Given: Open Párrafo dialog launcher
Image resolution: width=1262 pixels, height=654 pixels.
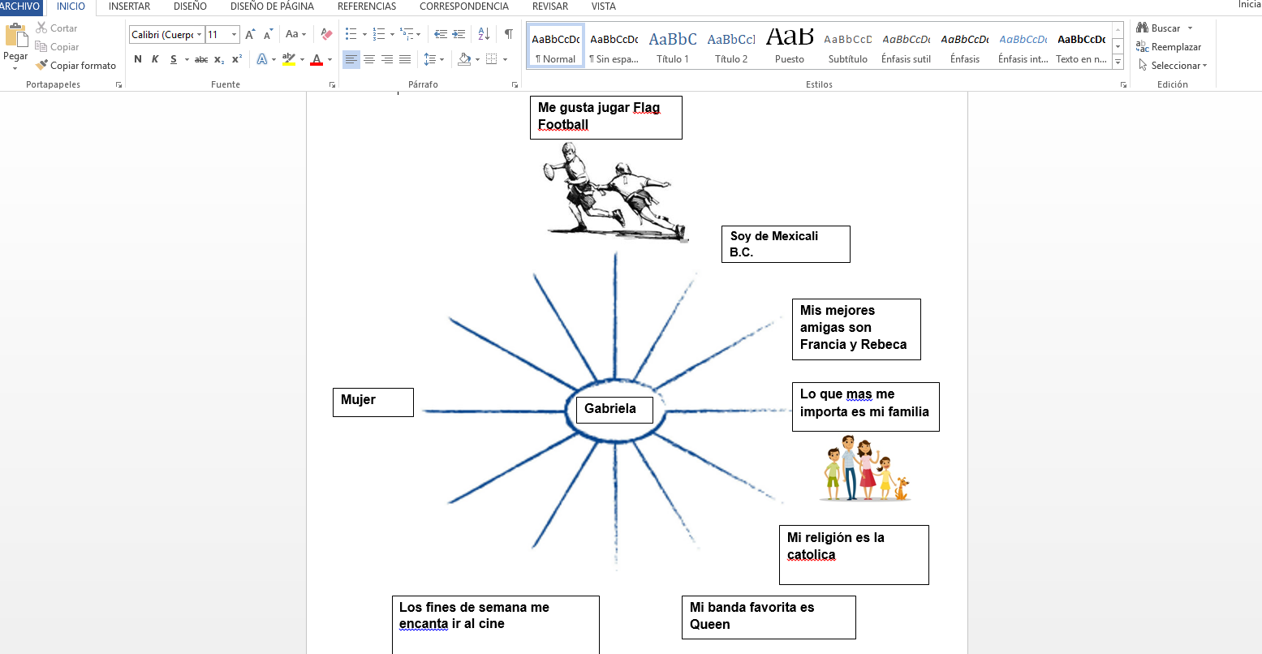Looking at the screenshot, I should [x=515, y=84].
